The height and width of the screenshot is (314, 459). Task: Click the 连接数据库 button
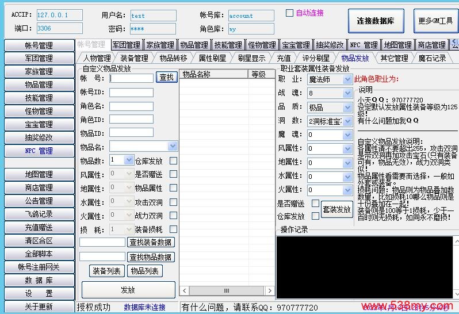[376, 21]
